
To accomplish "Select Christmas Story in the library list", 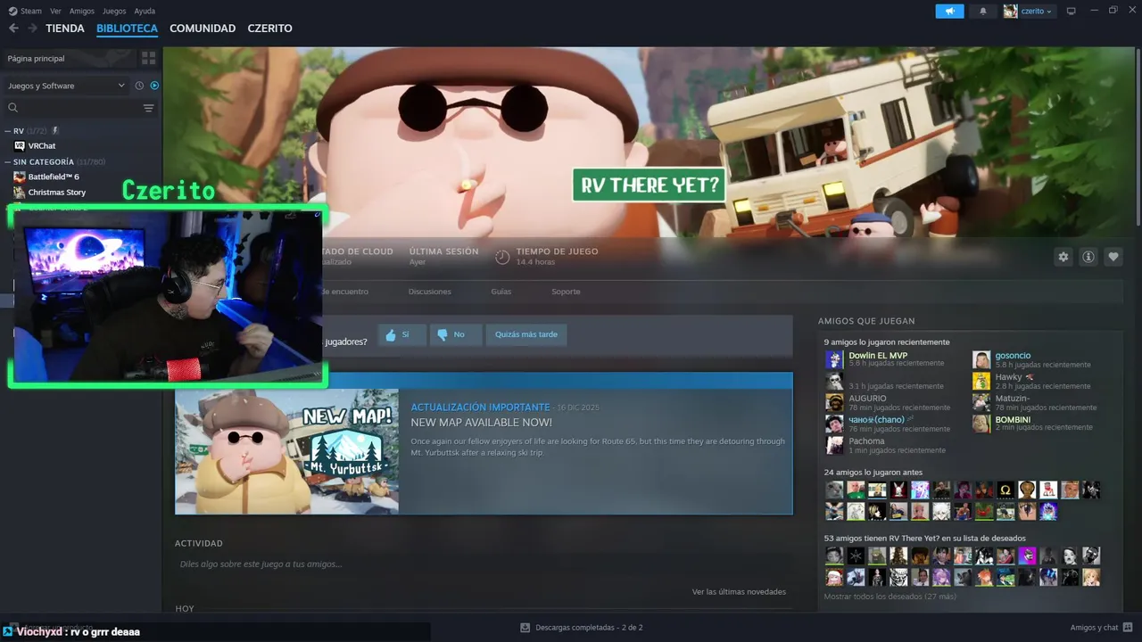I will tap(57, 192).
